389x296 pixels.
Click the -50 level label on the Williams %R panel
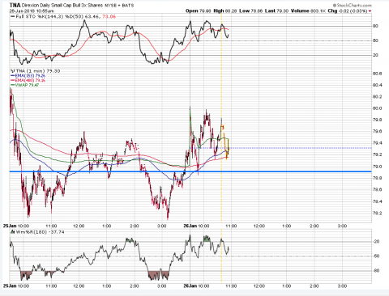[376, 256]
